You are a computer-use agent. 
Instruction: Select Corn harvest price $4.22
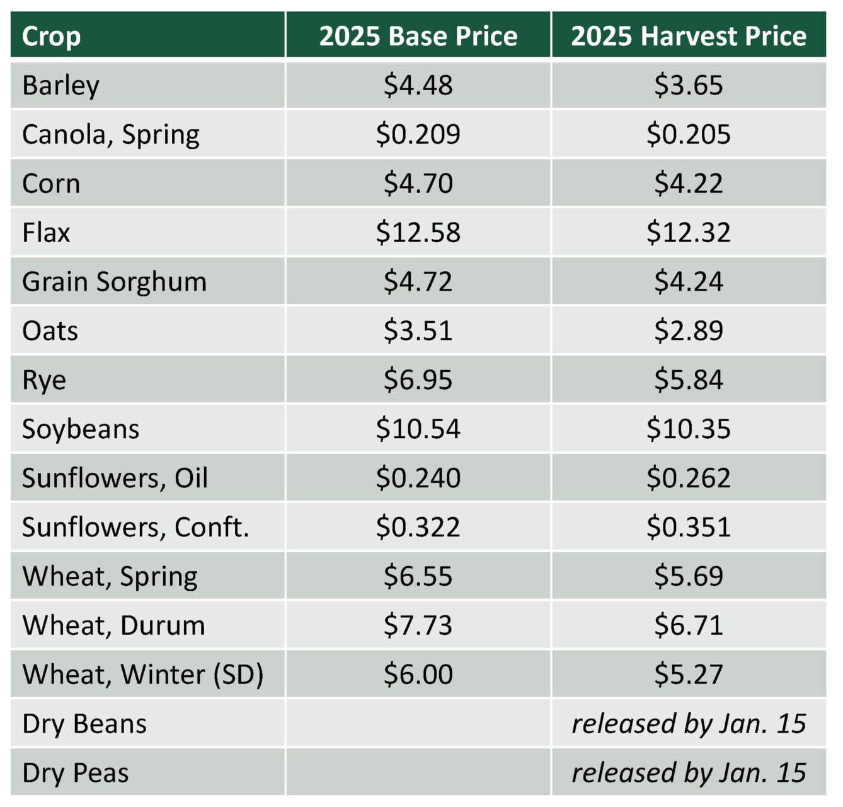tap(688, 183)
